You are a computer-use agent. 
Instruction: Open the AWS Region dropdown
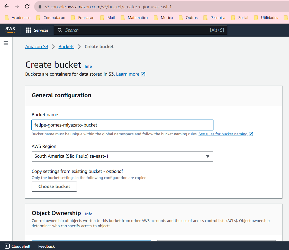[122, 156]
